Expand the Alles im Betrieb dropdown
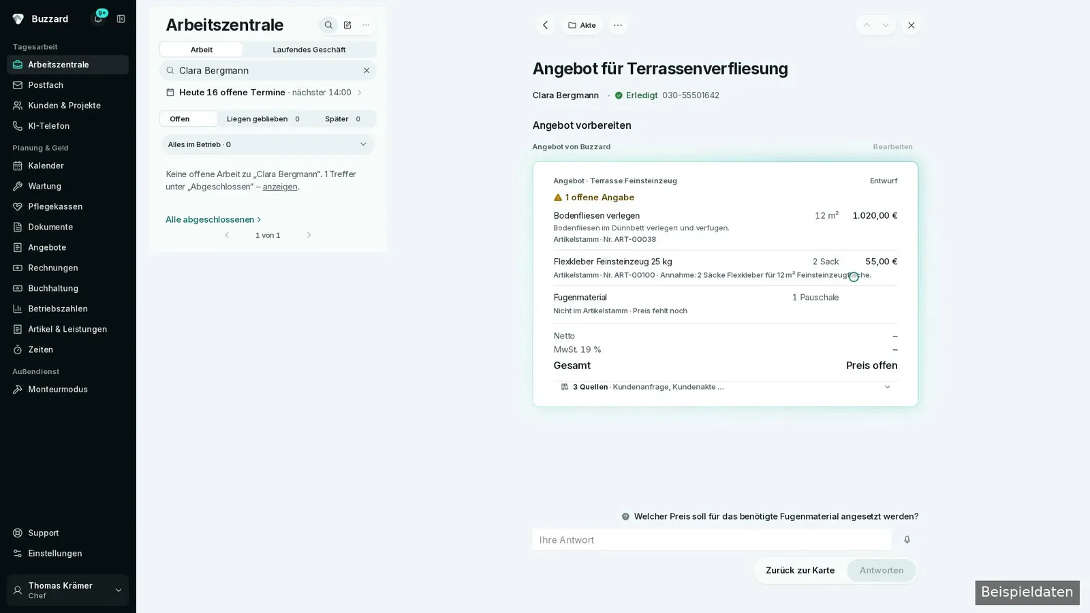 tap(268, 144)
